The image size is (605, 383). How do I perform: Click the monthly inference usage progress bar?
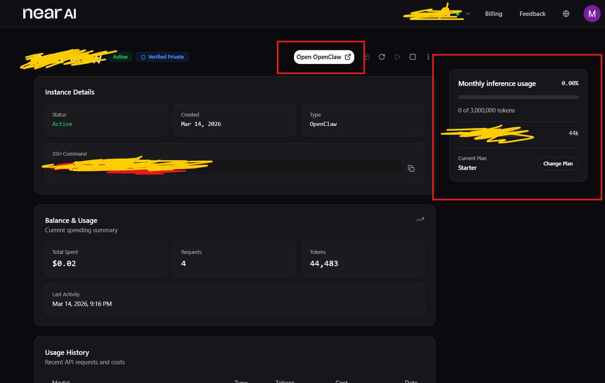[518, 97]
